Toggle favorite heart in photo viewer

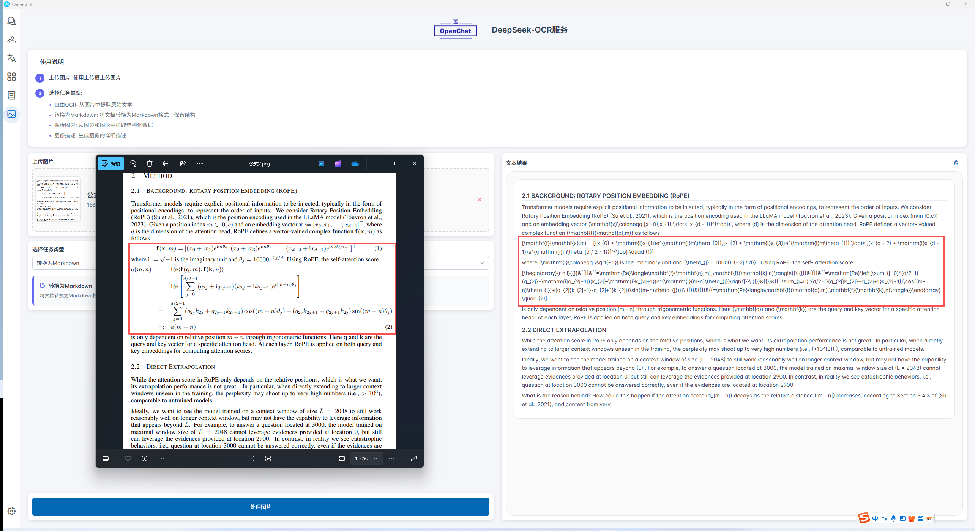click(128, 459)
